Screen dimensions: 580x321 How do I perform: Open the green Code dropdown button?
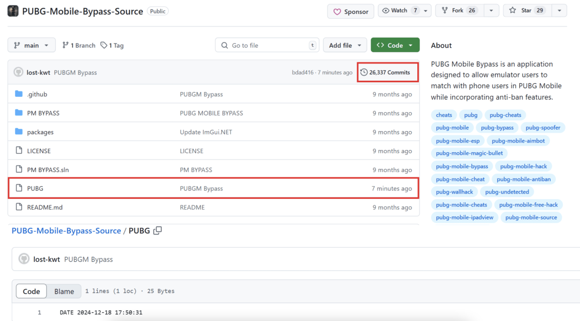tap(395, 45)
